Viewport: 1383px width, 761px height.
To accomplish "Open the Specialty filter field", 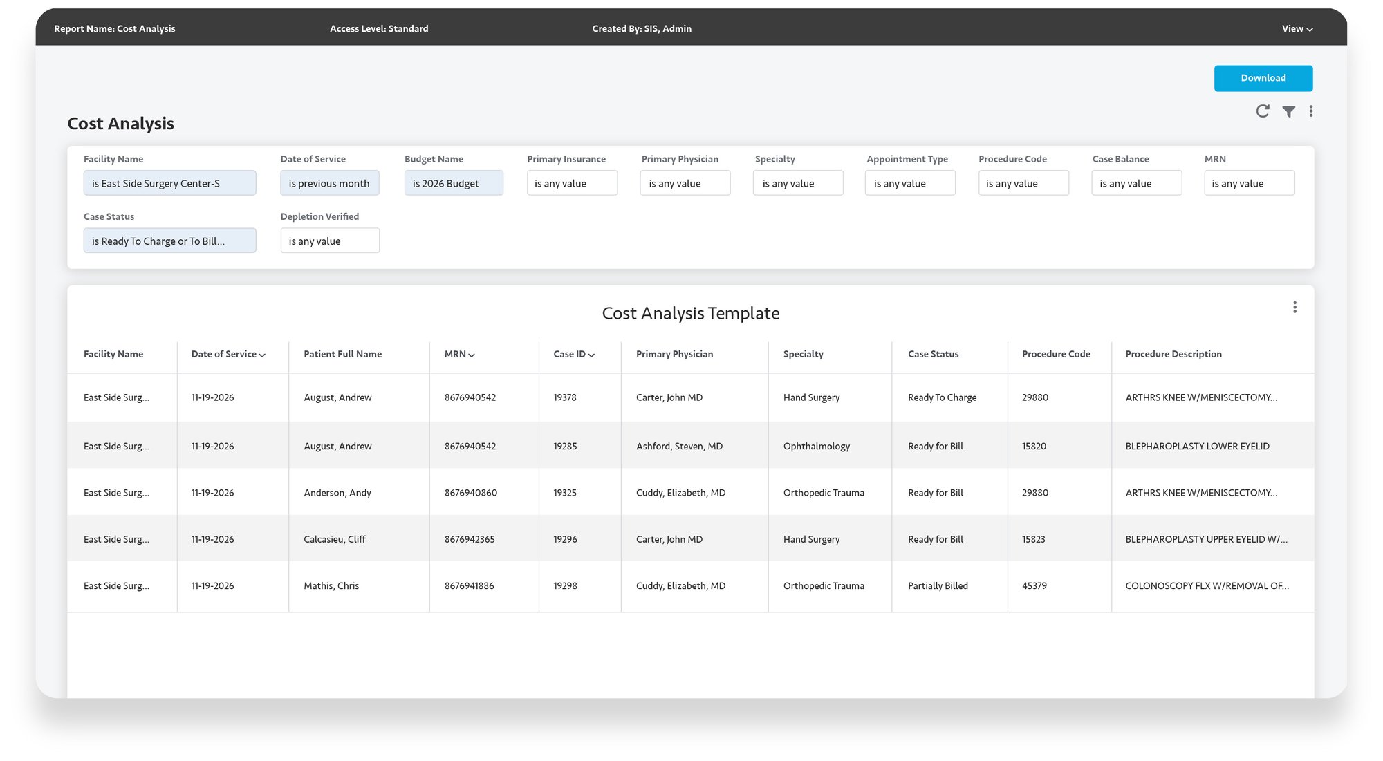I will click(797, 182).
